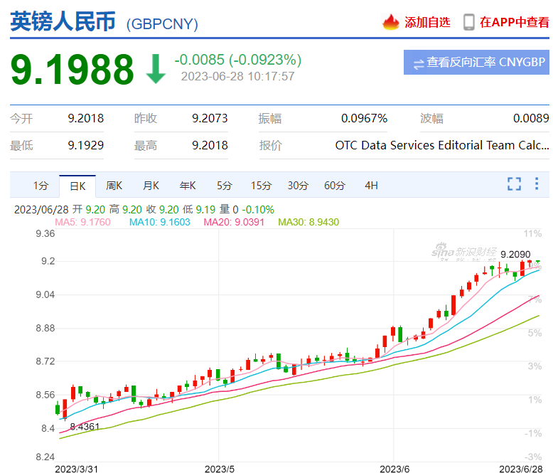553x473 pixels.
Task: Switch to the 周K weekly chart
Action: click(114, 186)
